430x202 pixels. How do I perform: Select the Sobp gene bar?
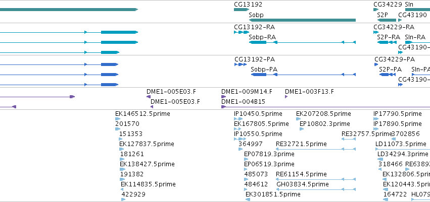point(302,20)
